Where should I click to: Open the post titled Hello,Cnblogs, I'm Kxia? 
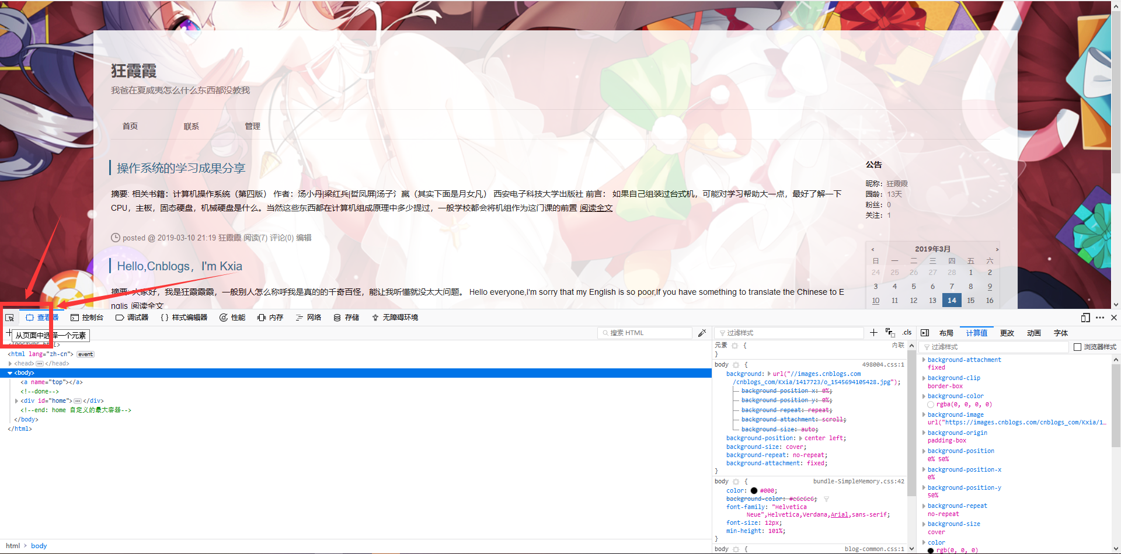click(180, 266)
